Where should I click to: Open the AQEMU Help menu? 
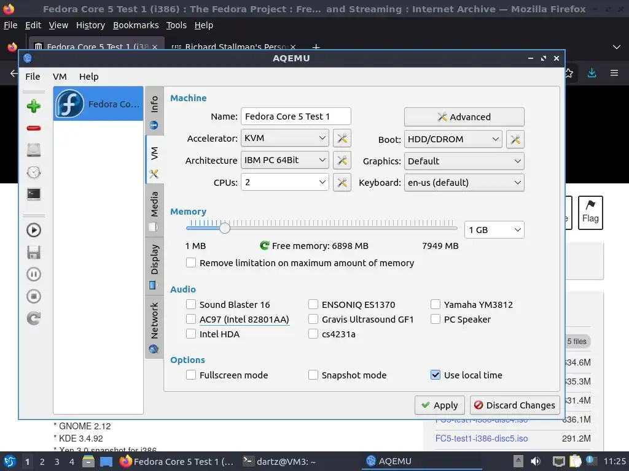click(88, 77)
